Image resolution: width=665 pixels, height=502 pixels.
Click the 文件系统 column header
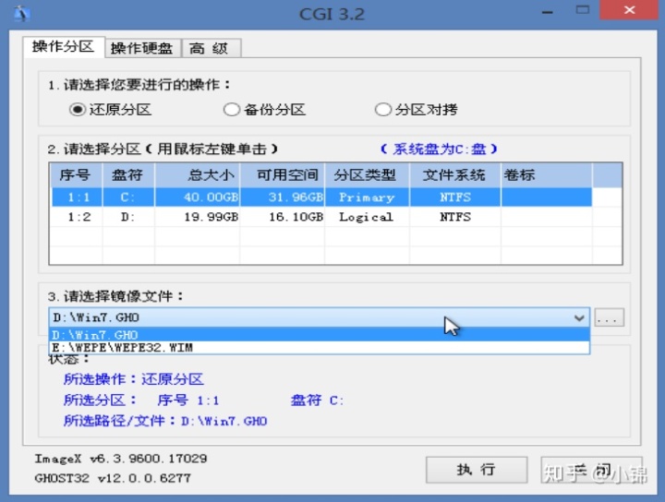point(455,175)
